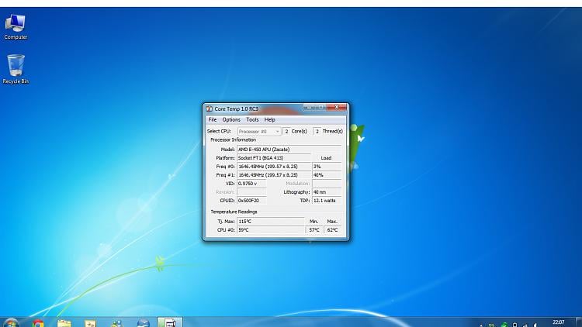Click the 40% load value for core 1
This screenshot has width=582, height=327.
pos(327,175)
